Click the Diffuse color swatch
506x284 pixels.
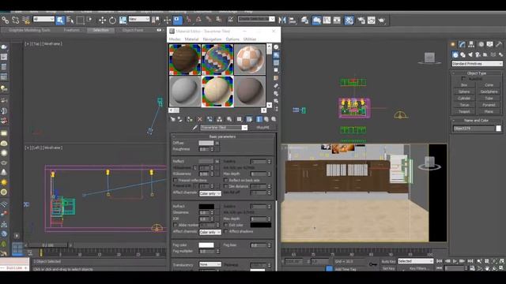206,143
